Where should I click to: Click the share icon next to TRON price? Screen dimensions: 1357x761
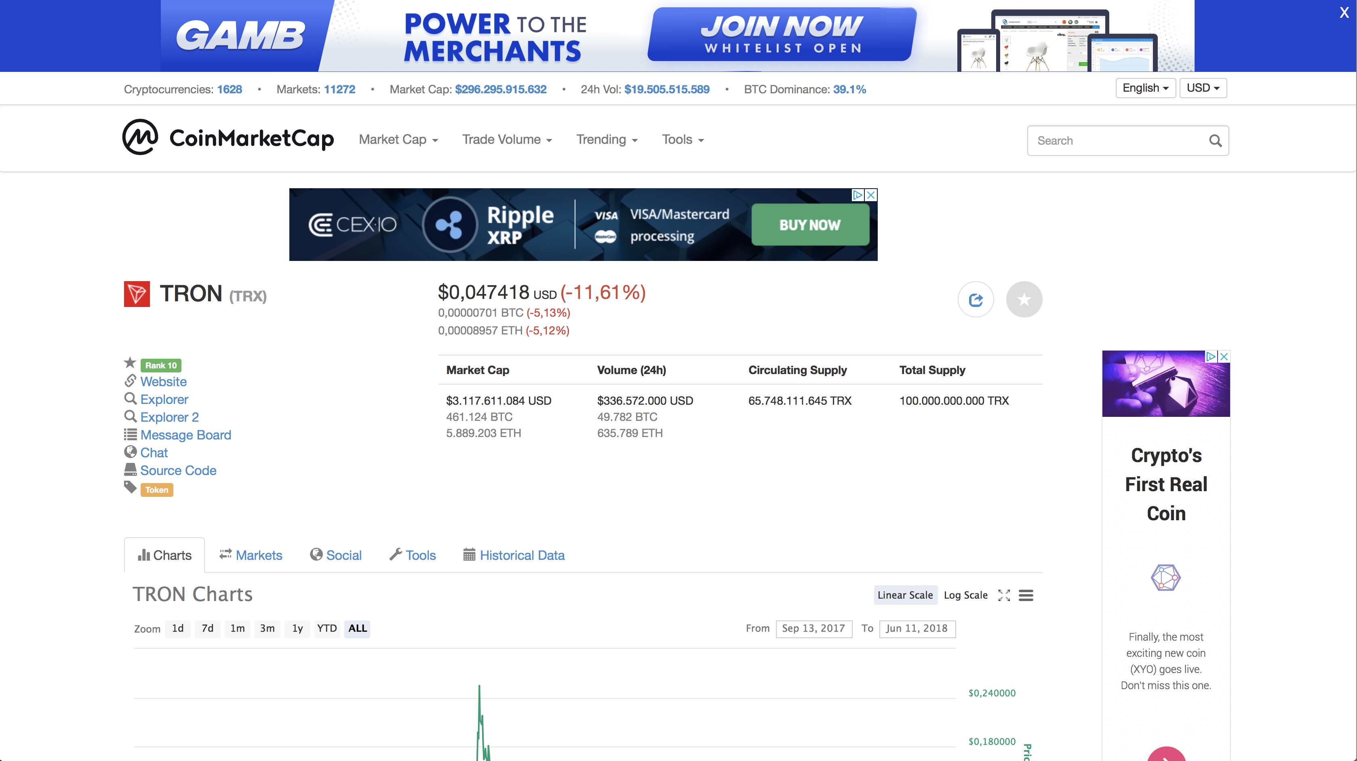pyautogui.click(x=976, y=300)
